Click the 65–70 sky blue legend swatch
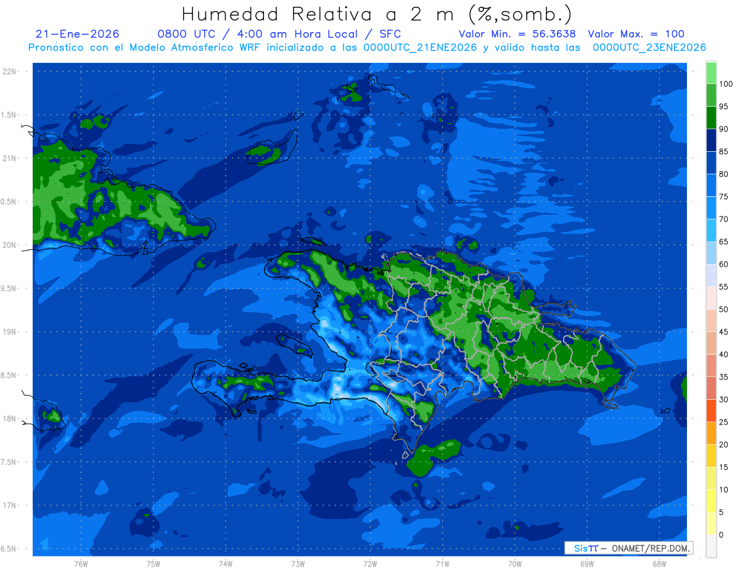This screenshot has width=740, height=572. click(x=711, y=230)
